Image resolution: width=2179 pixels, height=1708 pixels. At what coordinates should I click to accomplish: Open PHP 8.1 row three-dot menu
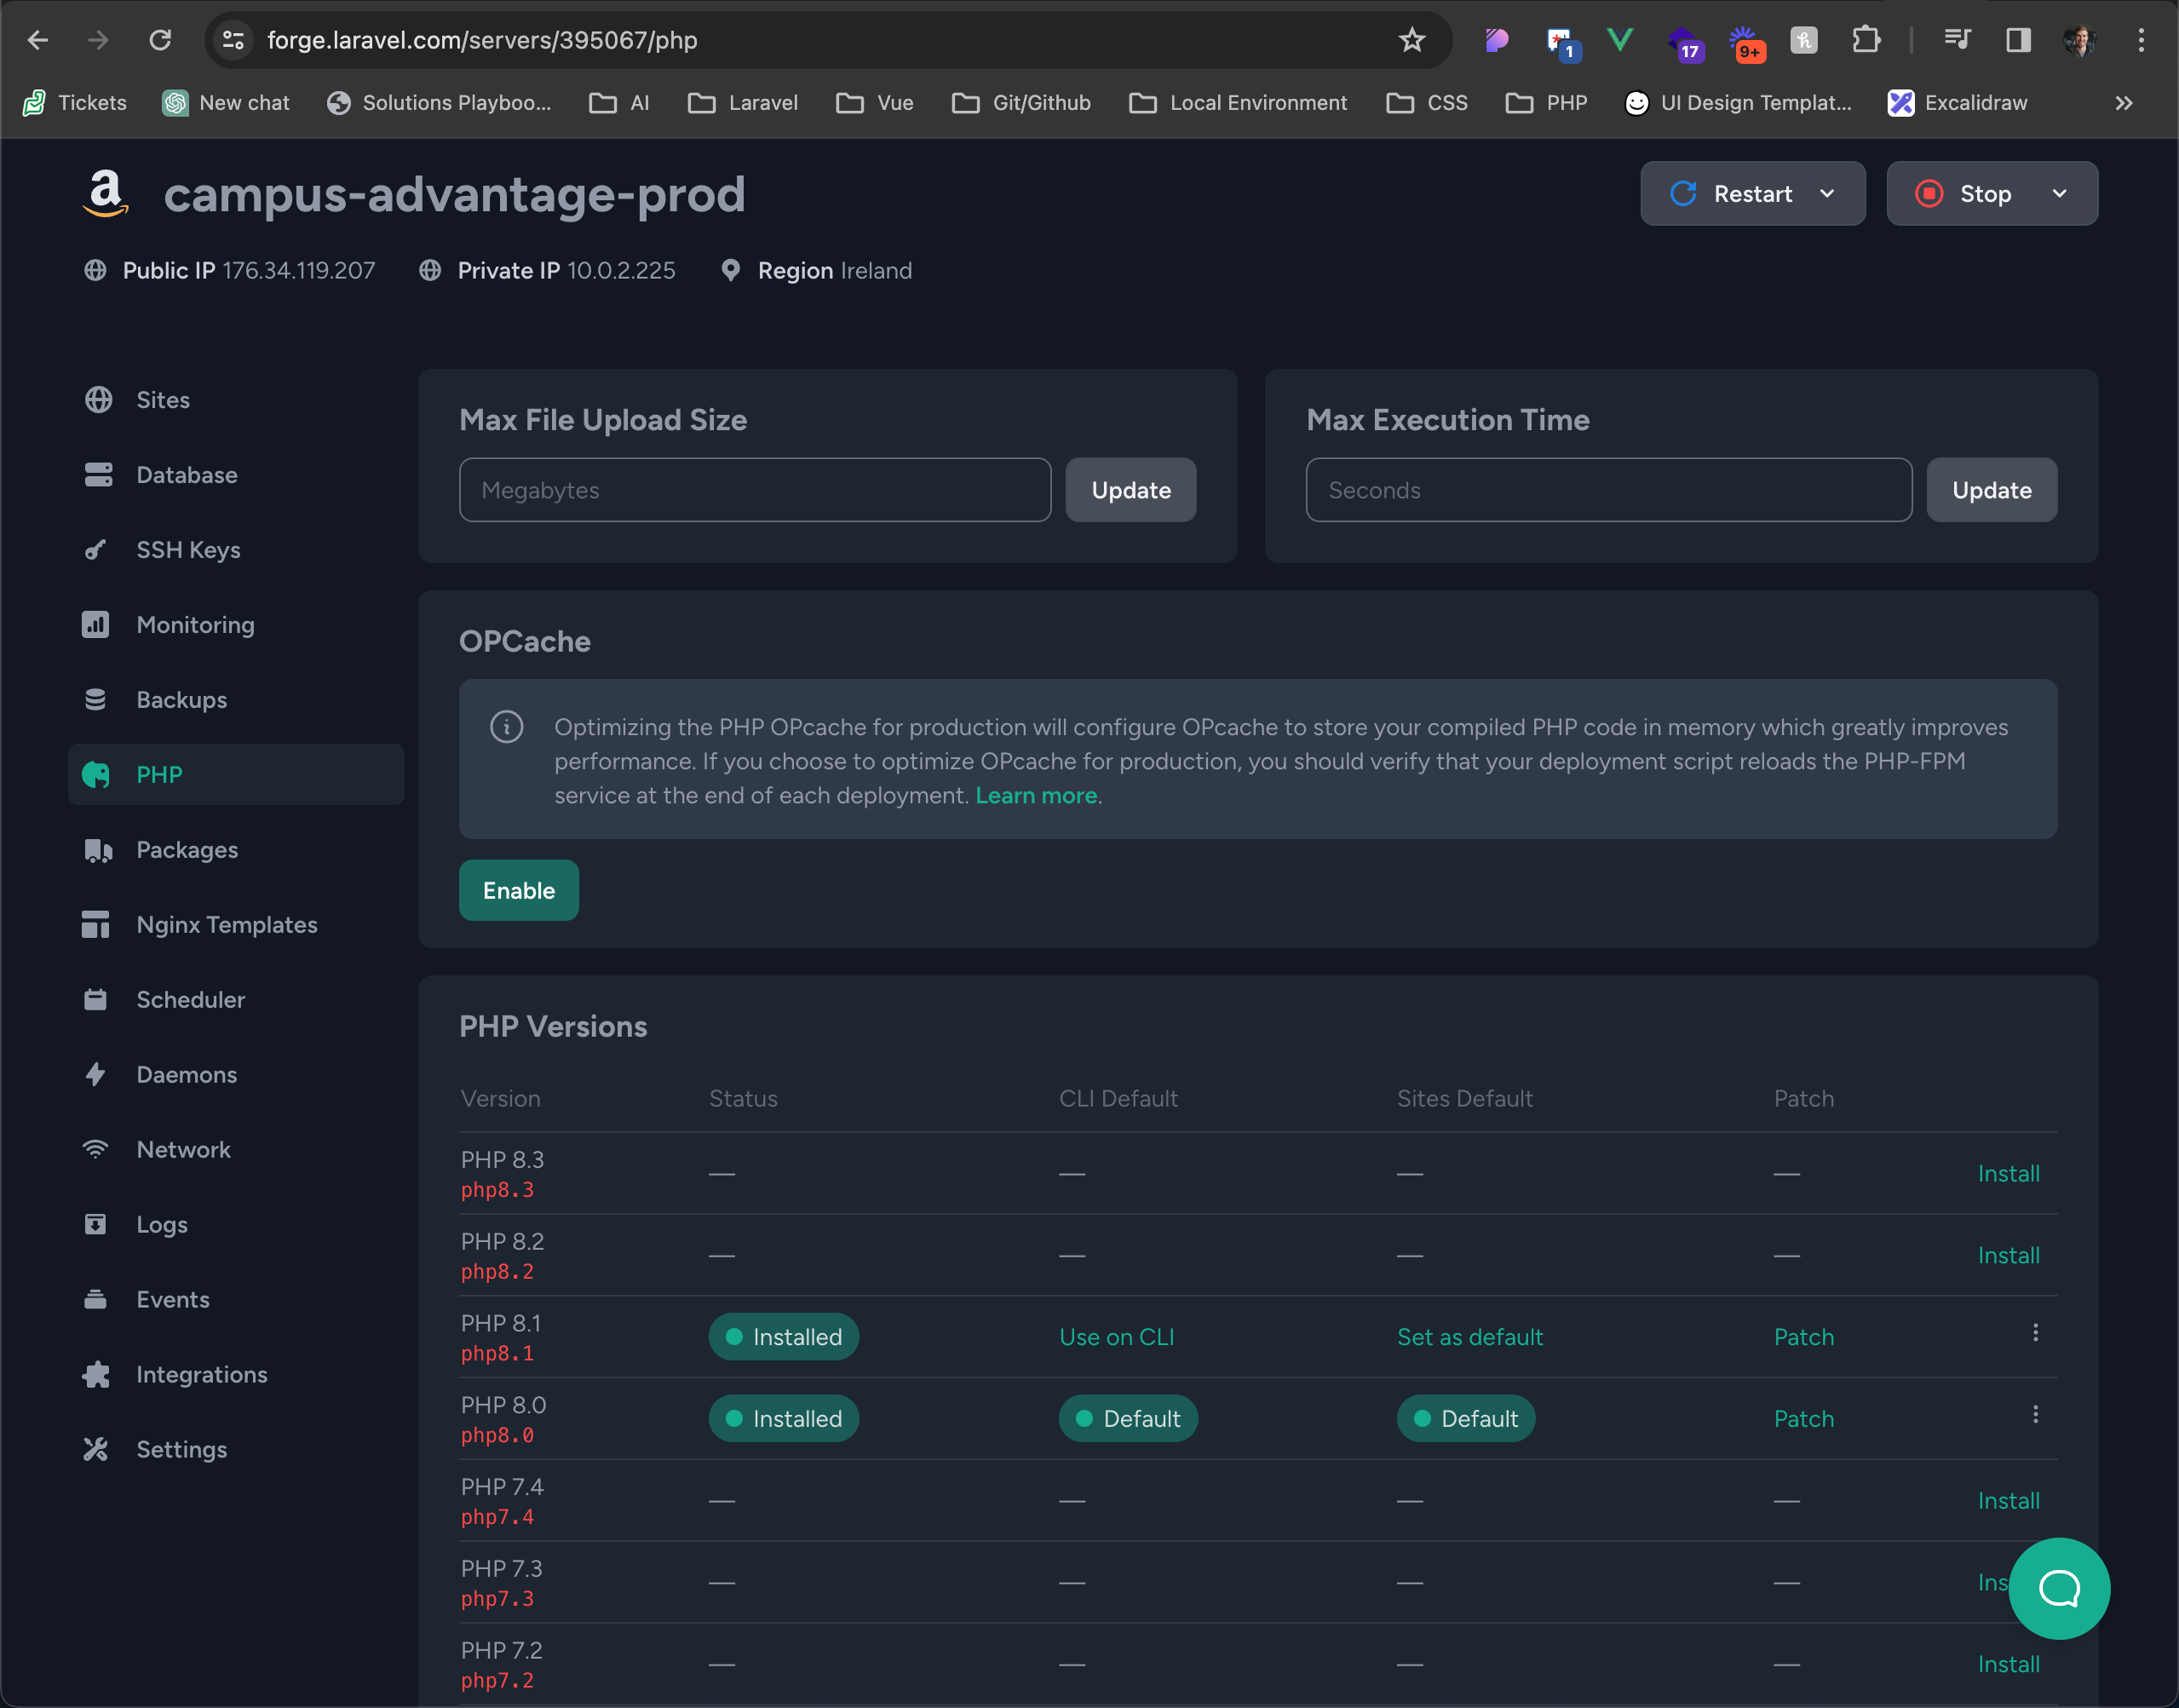pyautogui.click(x=2035, y=1333)
